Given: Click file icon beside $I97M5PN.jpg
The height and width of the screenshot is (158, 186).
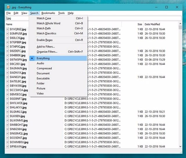Looking at the screenshot, I should click(x=8, y=60).
